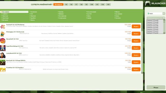Open the 'Моды' mods button
The image size is (166, 93).
pos(156,88)
